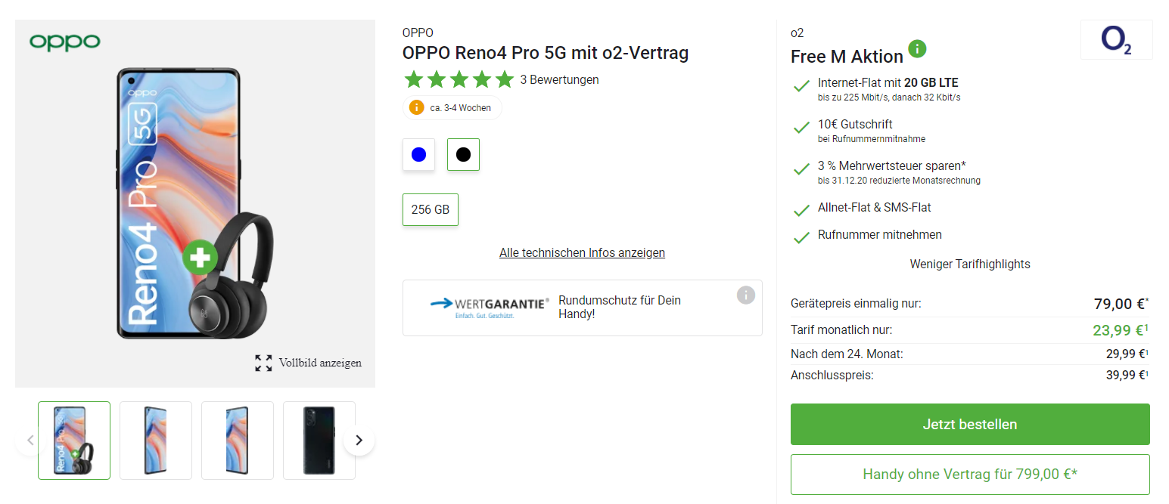Choose Handy ohne Vertrag für 799,00 €
Viewport: 1169px width, 504px height.
tap(969, 474)
